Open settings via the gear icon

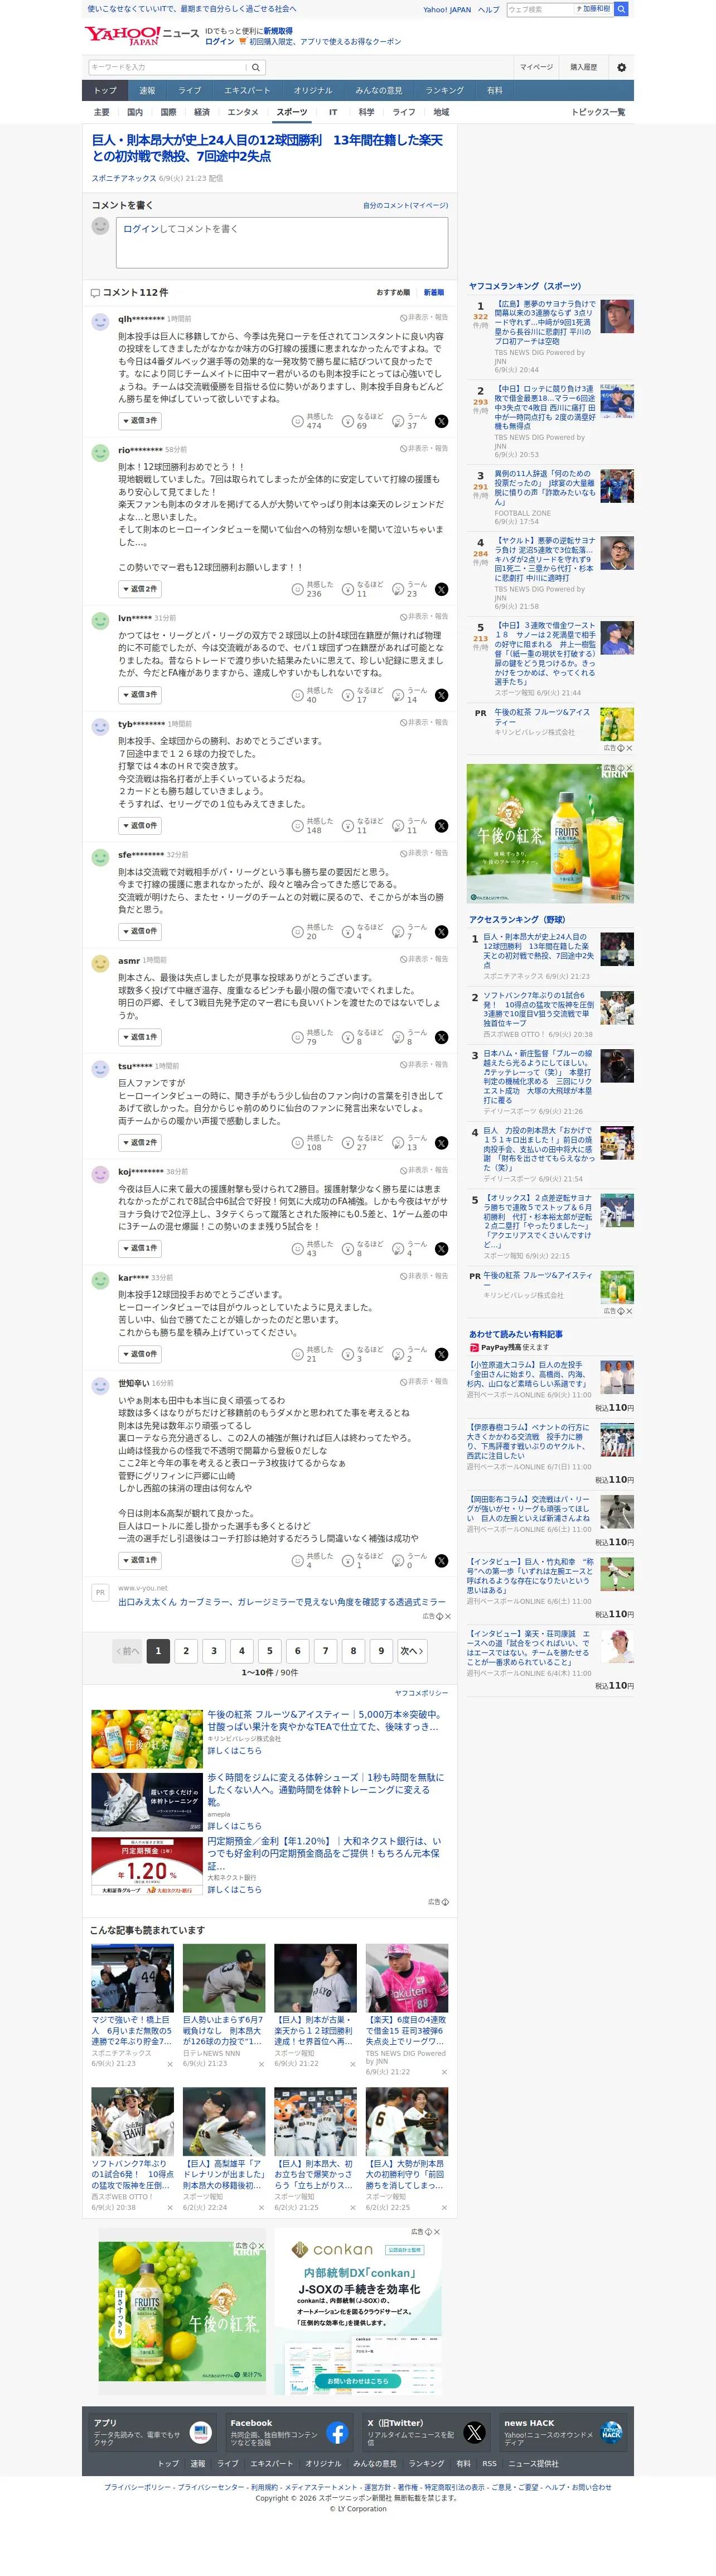(x=621, y=67)
